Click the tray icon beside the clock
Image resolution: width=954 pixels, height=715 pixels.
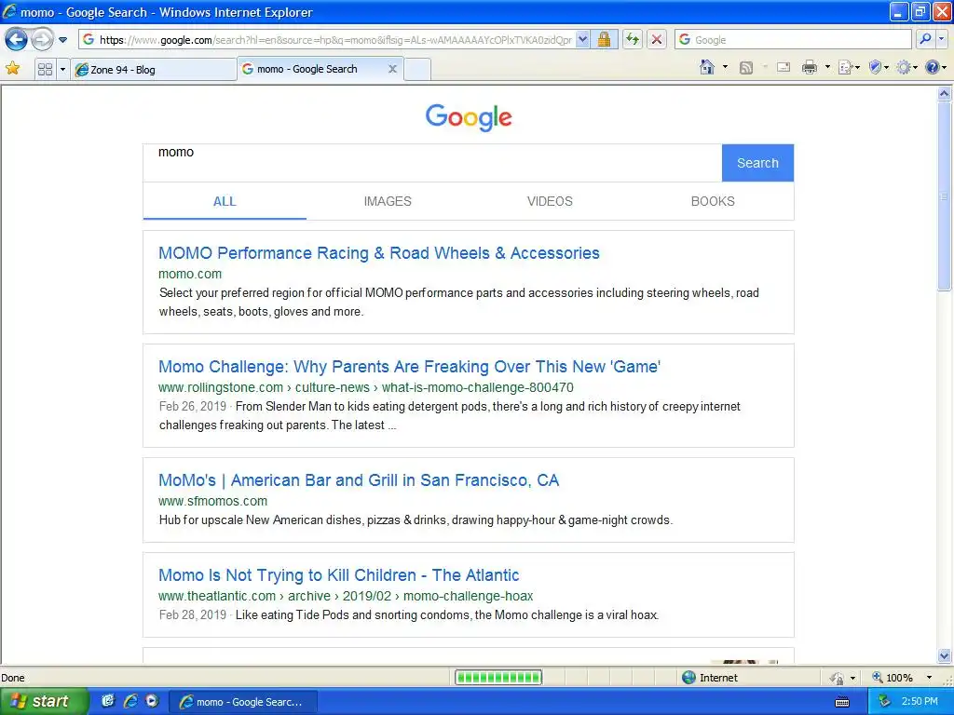pyautogui.click(x=884, y=701)
